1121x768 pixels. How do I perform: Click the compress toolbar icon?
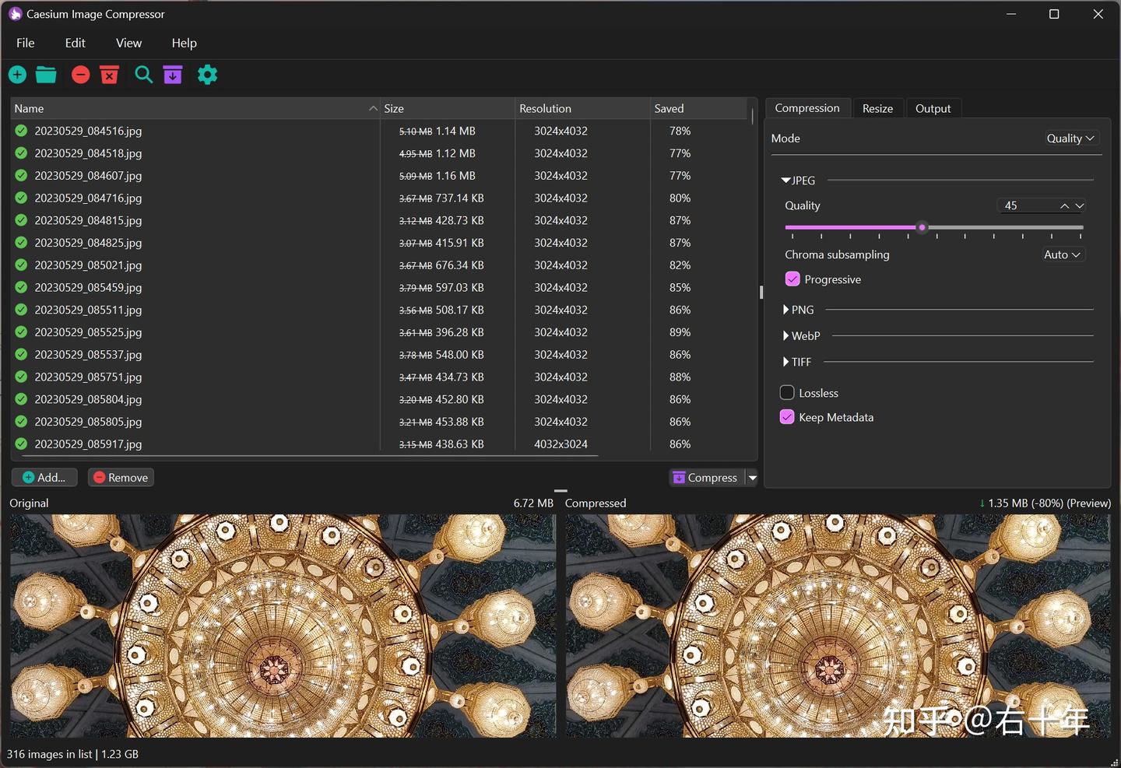(172, 74)
